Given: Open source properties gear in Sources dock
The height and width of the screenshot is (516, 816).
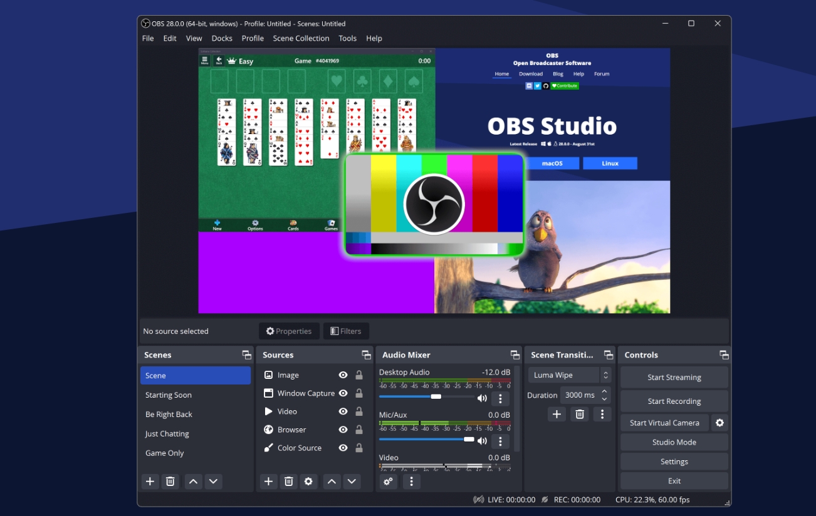Looking at the screenshot, I should (308, 482).
